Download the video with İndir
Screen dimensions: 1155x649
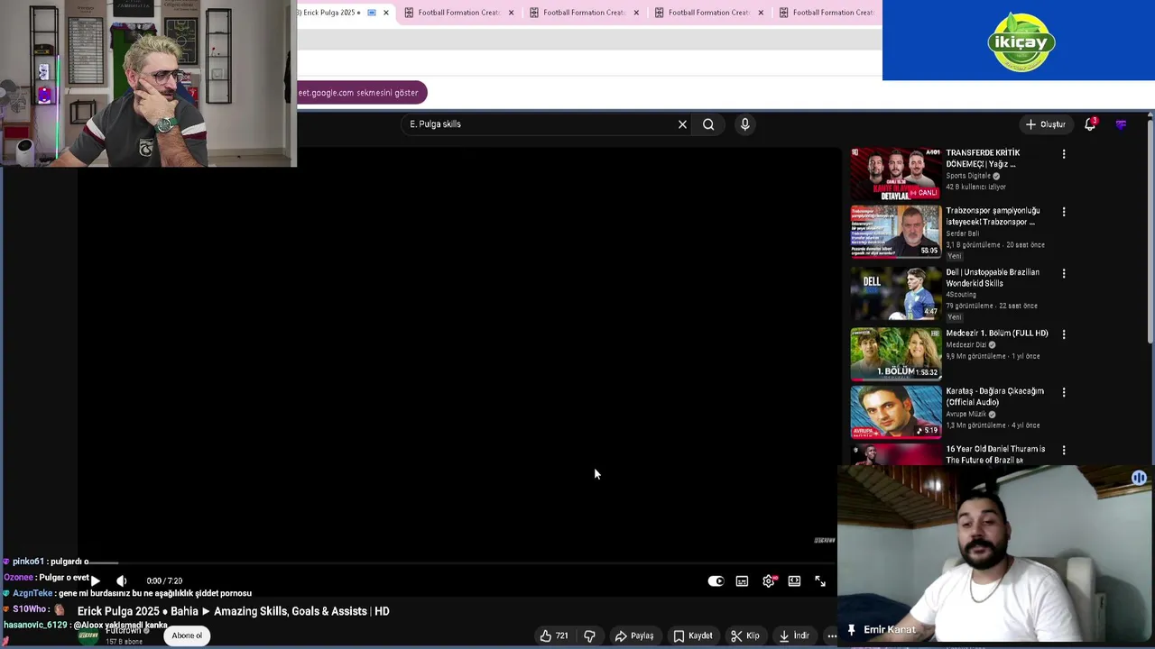click(794, 635)
